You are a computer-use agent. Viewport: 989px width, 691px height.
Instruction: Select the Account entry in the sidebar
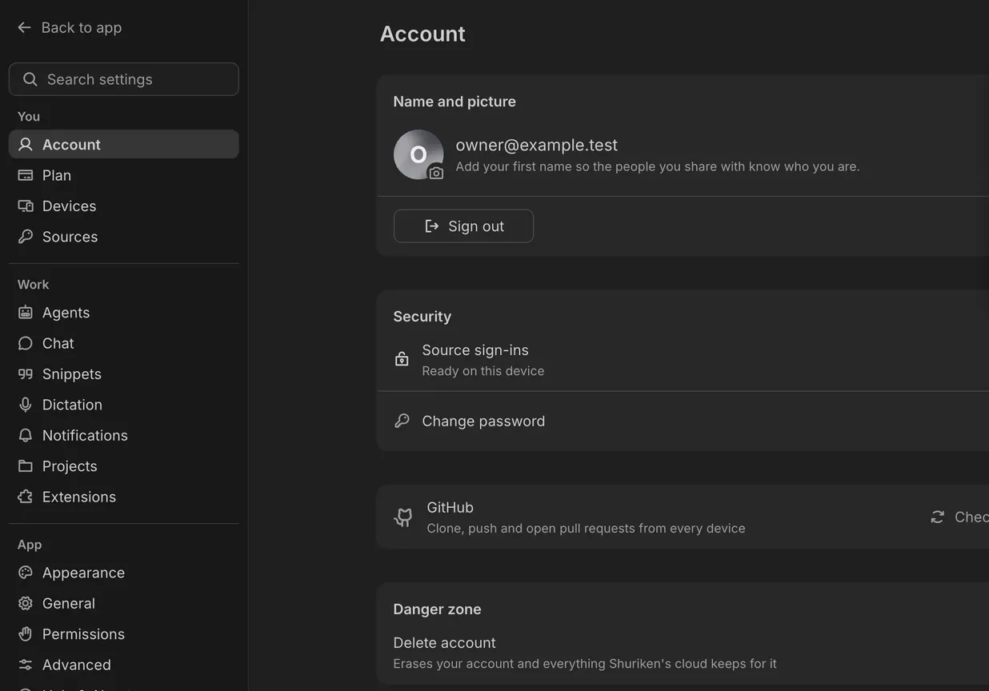[124, 144]
